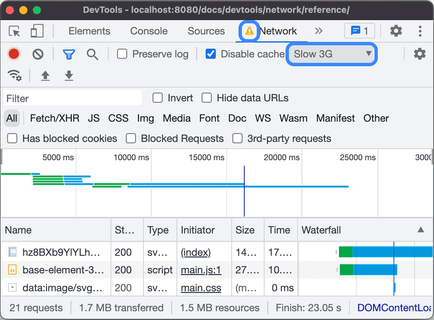Image resolution: width=434 pixels, height=320 pixels.
Task: Click the Waterfall sort arrow
Action: pyautogui.click(x=420, y=230)
